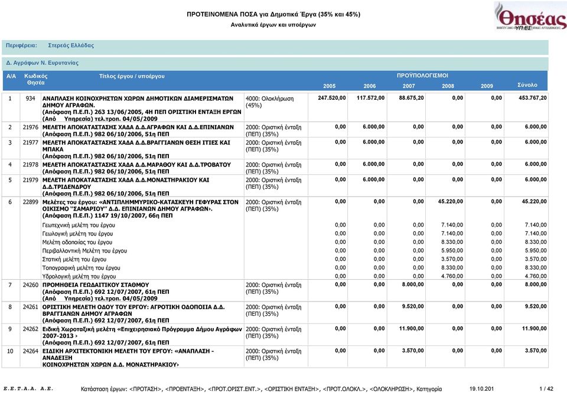Click the 'ΠΡΟΫΠΟΛΟΓΙΣΜΟΙ' header
The height and width of the screenshot is (393, 567).
pos(422,76)
